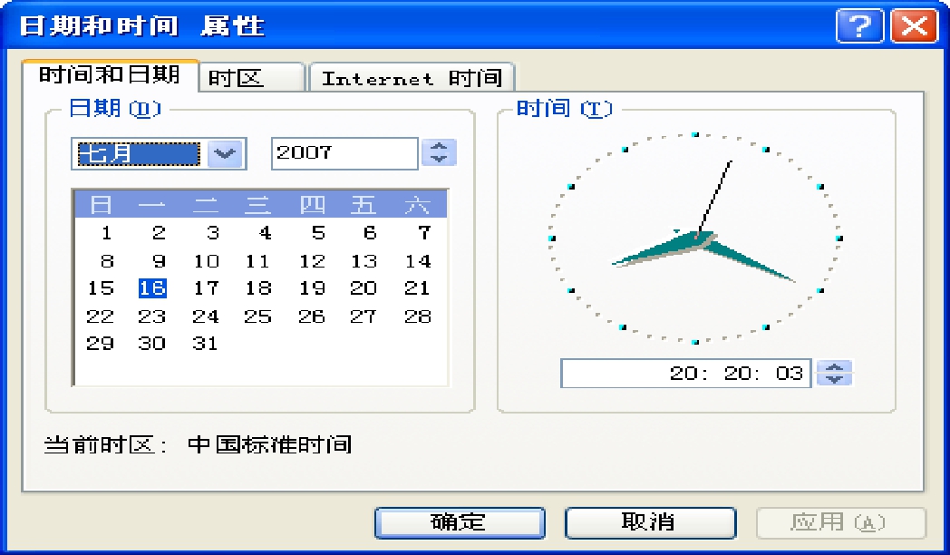Select day 28 in the calendar
This screenshot has height=555, width=950.
(418, 316)
